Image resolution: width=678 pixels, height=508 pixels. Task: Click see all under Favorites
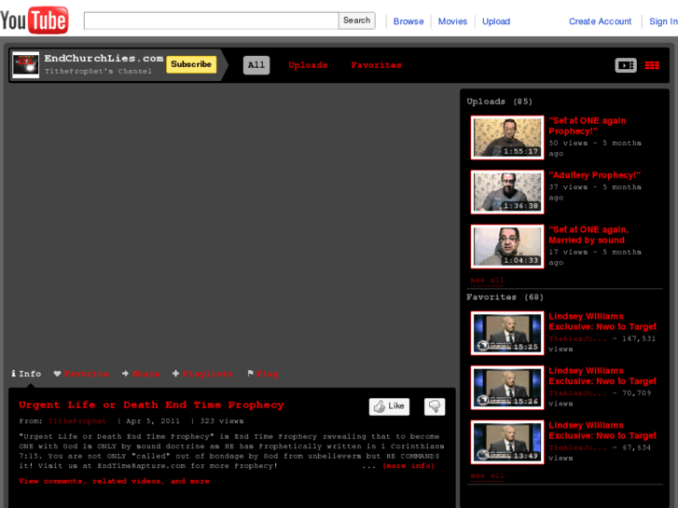point(488,475)
